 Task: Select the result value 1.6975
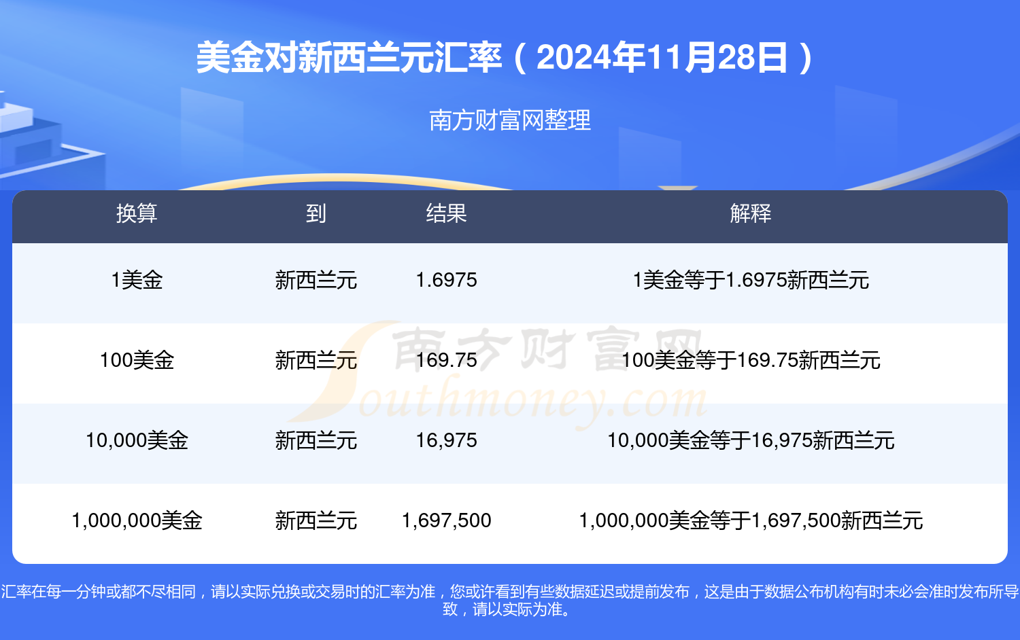[x=446, y=280]
